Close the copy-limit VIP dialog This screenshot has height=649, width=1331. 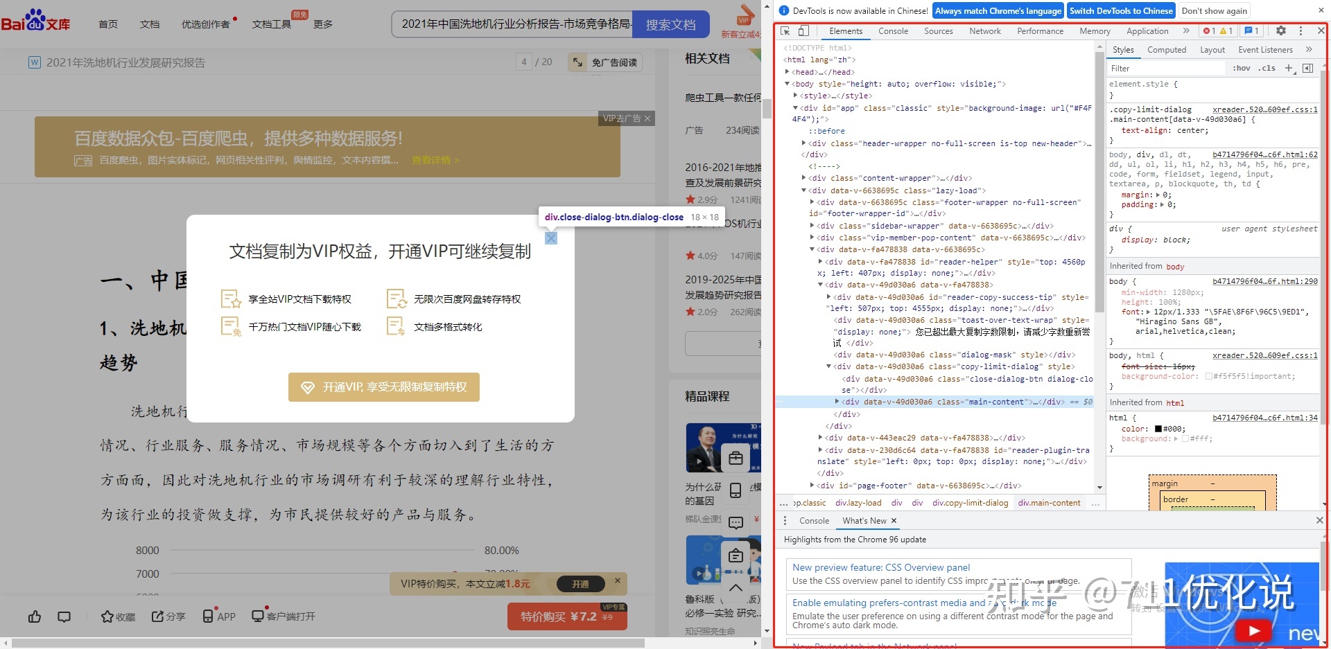coord(551,238)
